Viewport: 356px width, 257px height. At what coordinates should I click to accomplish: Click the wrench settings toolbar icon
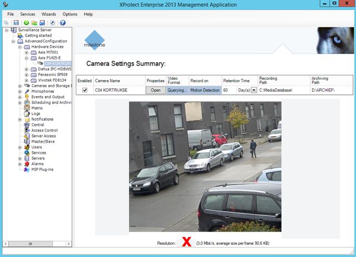point(52,22)
